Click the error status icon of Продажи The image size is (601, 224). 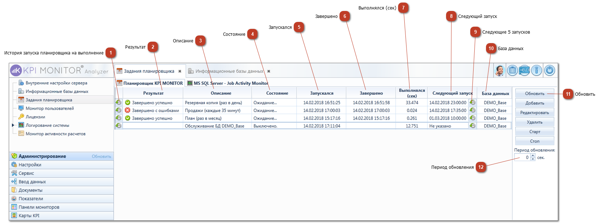(127, 110)
